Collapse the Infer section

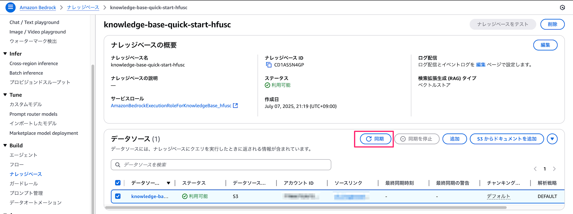(5, 54)
